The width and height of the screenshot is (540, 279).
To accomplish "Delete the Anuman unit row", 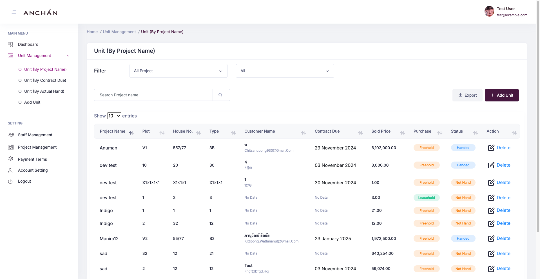I will coord(503,148).
